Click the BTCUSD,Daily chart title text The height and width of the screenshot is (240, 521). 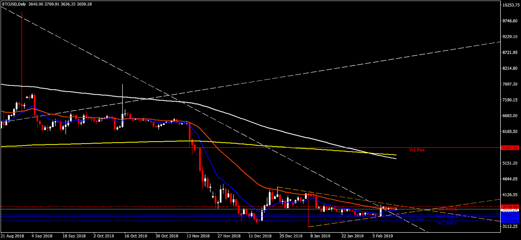13,4
